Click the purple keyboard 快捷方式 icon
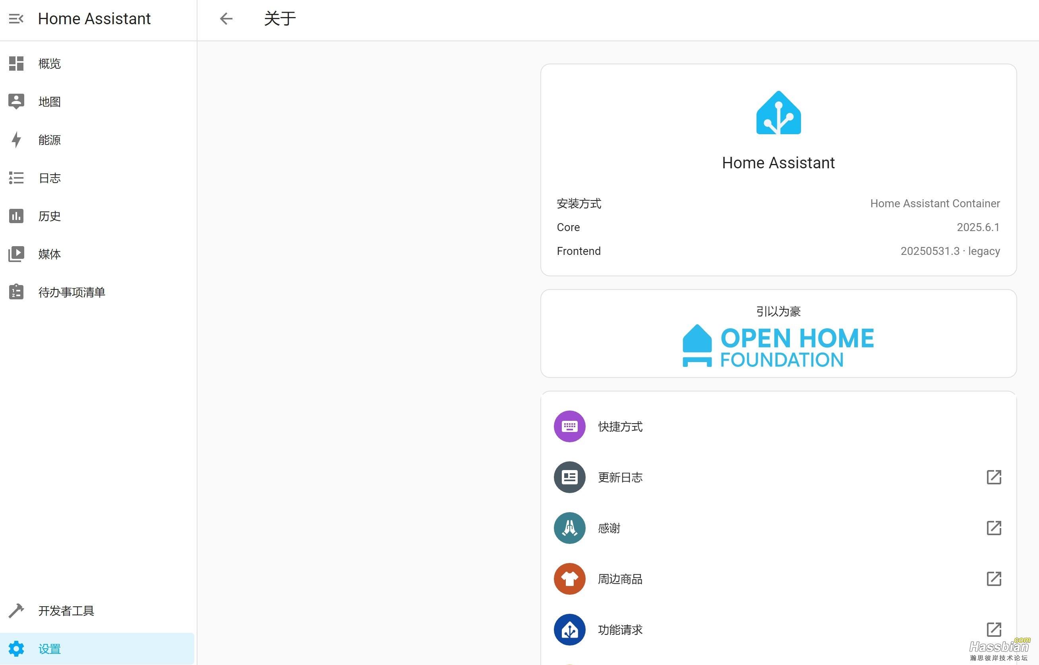The width and height of the screenshot is (1039, 665). tap(569, 426)
